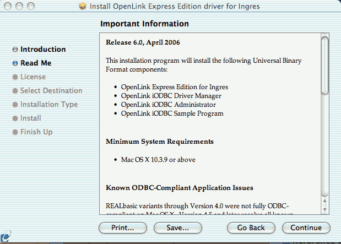Click the close window button
The width and height of the screenshot is (341, 244).
point(8,6)
